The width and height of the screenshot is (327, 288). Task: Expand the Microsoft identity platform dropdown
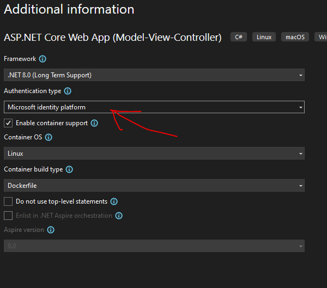pyautogui.click(x=154, y=107)
